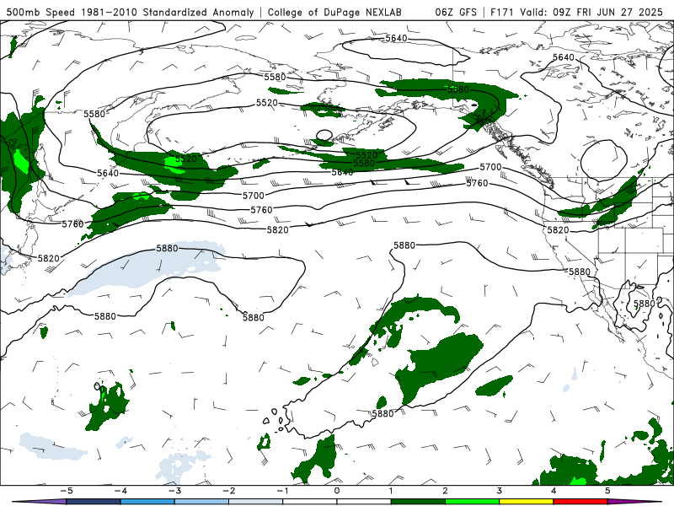Click the white colorbar segment between -1 and 0
The image size is (674, 506).
310,502
